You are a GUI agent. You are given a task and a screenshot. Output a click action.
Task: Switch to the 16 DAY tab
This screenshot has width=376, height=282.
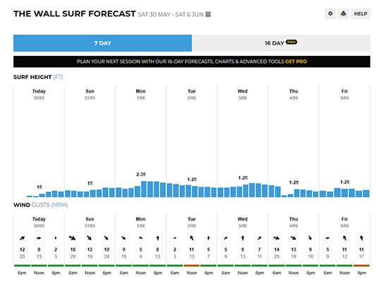281,43
